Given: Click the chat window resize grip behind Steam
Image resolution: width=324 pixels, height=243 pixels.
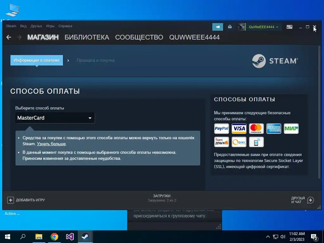Looking at the screenshot, I should (x=218, y=227).
